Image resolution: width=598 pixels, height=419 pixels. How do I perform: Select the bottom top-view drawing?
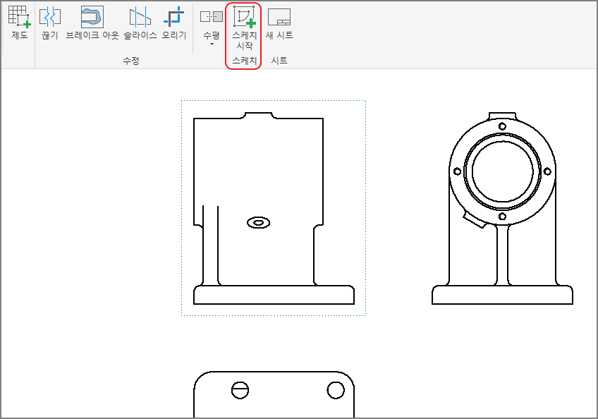point(274,394)
